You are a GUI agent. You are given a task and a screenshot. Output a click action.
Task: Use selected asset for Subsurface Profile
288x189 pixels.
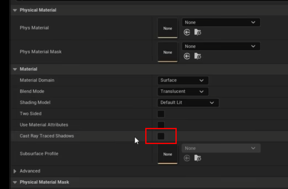coord(187,158)
